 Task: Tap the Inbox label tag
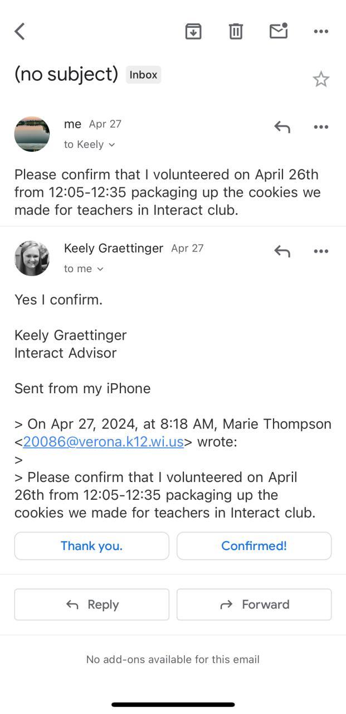[143, 75]
